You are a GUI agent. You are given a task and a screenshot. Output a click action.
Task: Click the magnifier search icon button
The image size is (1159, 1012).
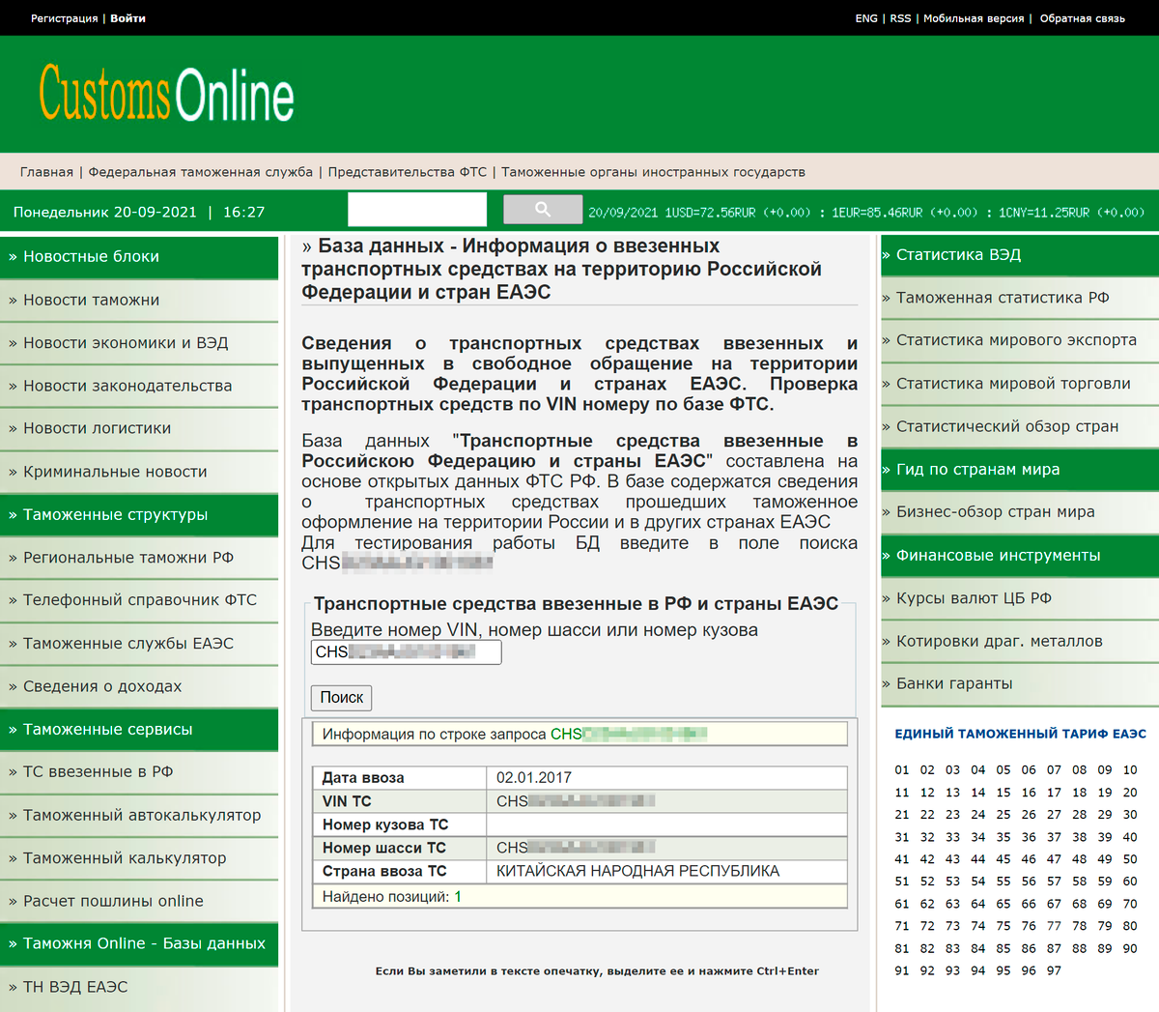click(542, 210)
